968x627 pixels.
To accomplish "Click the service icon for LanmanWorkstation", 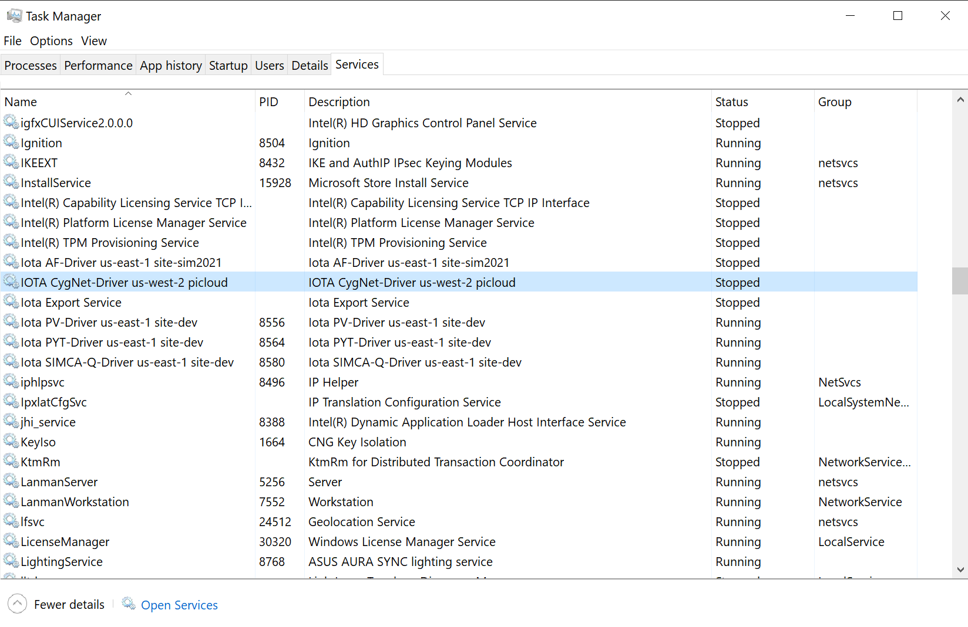I will tap(11, 501).
